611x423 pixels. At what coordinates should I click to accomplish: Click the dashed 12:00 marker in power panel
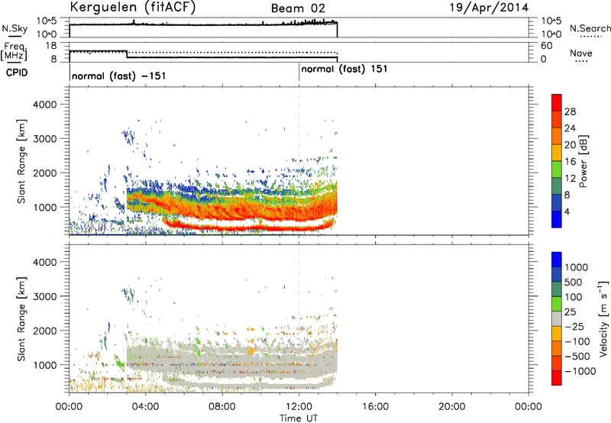tap(299, 161)
